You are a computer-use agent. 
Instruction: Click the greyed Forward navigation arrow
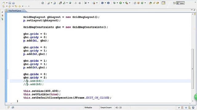[x=26, y=6]
